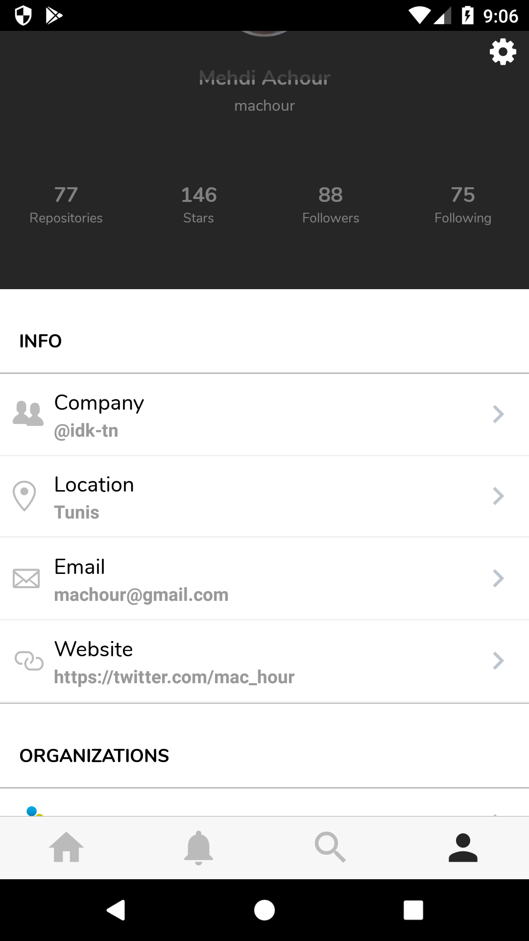The width and height of the screenshot is (529, 941).
Task: Show the 88 Followers list
Action: (331, 205)
